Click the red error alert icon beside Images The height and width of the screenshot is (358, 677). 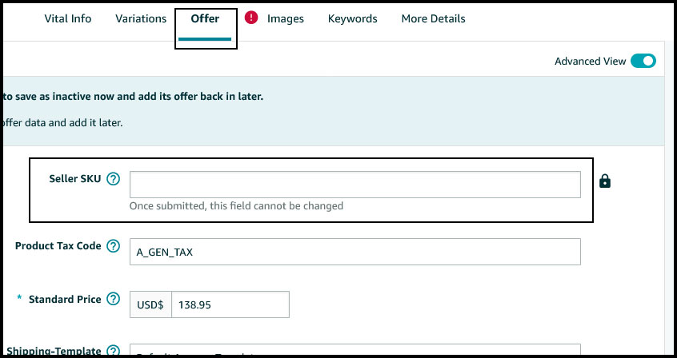(x=251, y=18)
